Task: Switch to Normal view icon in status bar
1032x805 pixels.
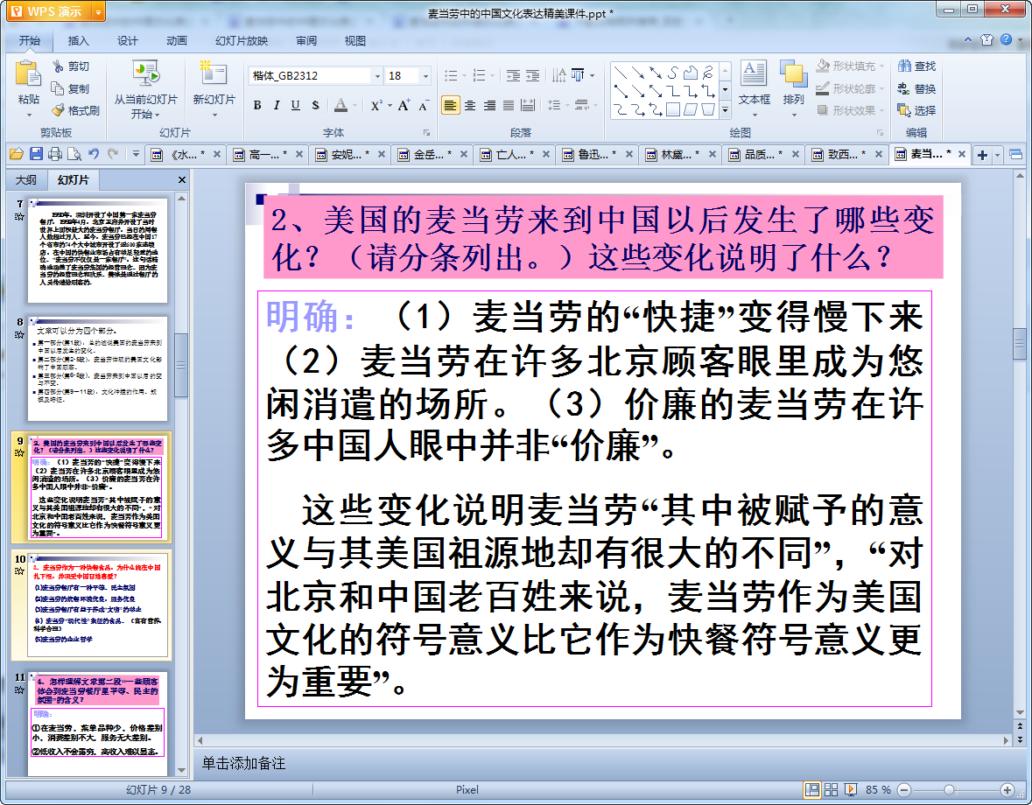Action: click(x=812, y=790)
